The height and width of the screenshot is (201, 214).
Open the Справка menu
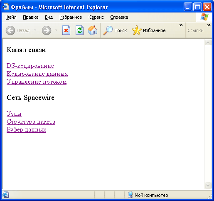119,17
